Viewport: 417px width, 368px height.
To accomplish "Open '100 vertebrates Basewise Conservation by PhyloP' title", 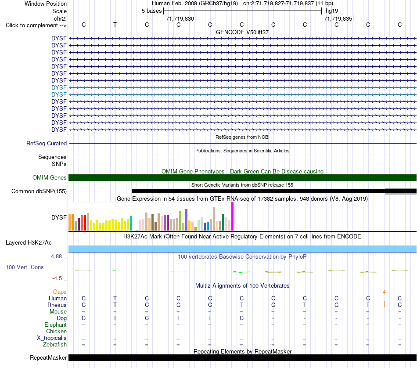I will [x=242, y=257].
